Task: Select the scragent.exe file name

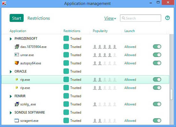Action: pyautogui.click(x=29, y=121)
